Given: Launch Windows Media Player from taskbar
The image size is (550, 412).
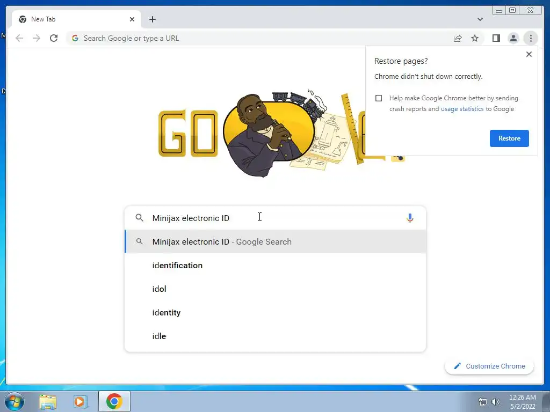Looking at the screenshot, I should coord(80,402).
